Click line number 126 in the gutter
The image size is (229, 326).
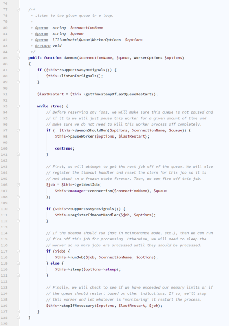point(4,306)
